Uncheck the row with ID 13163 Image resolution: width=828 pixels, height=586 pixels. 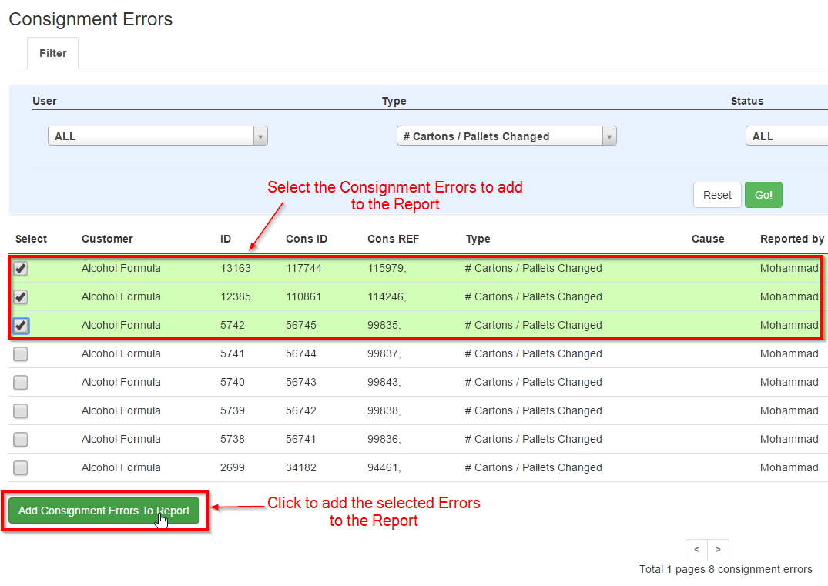point(20,268)
